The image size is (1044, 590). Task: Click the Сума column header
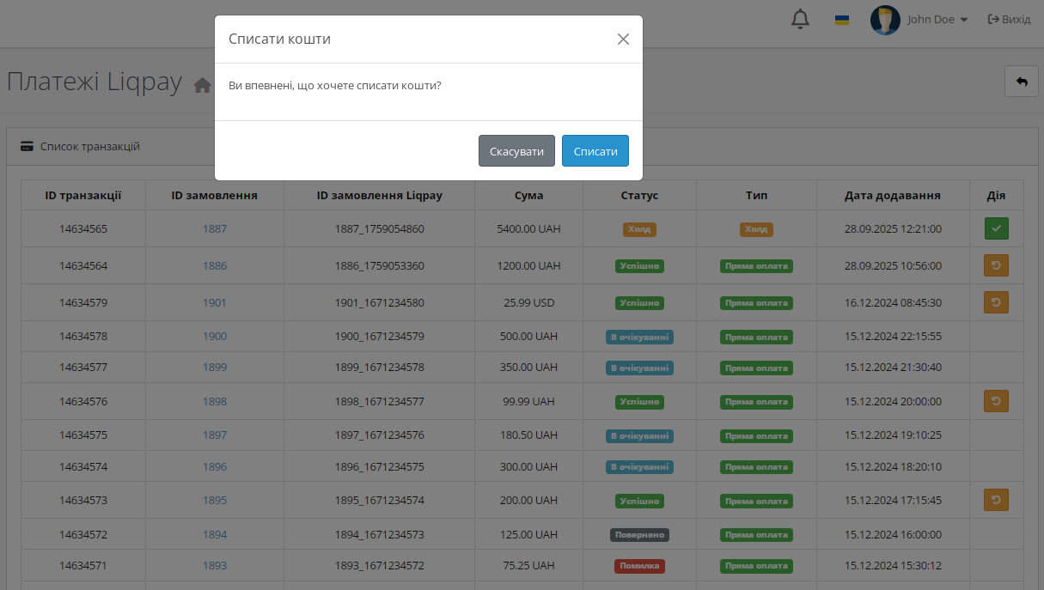528,196
